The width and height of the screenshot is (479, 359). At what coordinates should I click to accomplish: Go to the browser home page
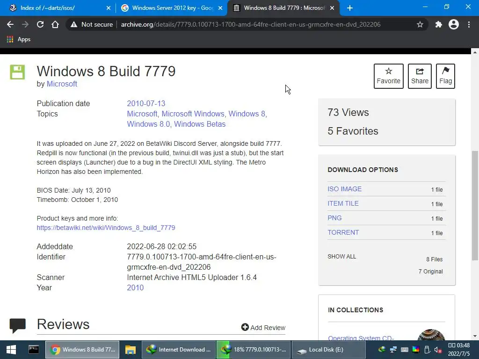tap(55, 24)
